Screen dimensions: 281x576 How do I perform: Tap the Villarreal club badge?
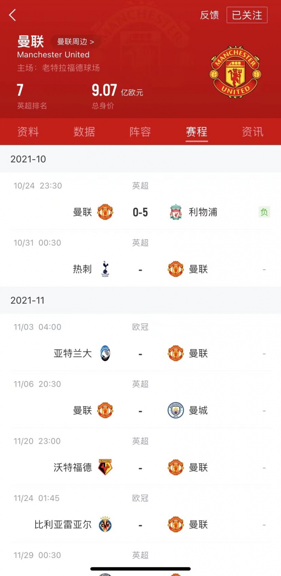point(105,525)
